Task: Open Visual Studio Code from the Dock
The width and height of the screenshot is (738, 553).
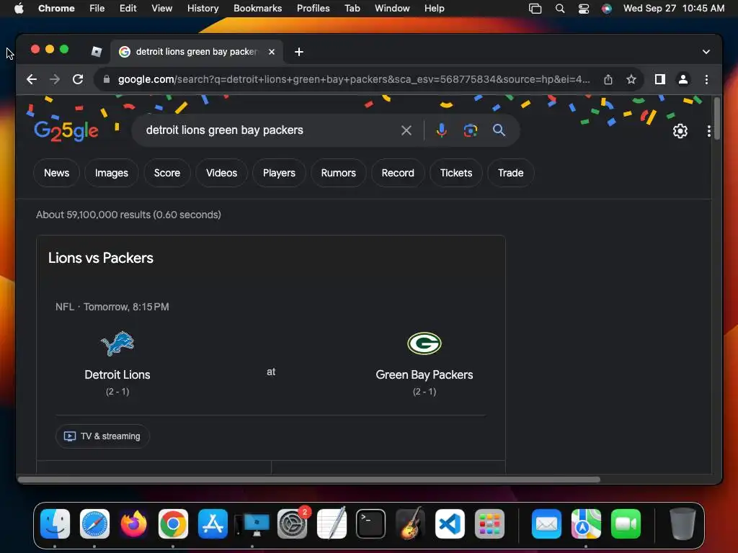Action: [x=450, y=523]
